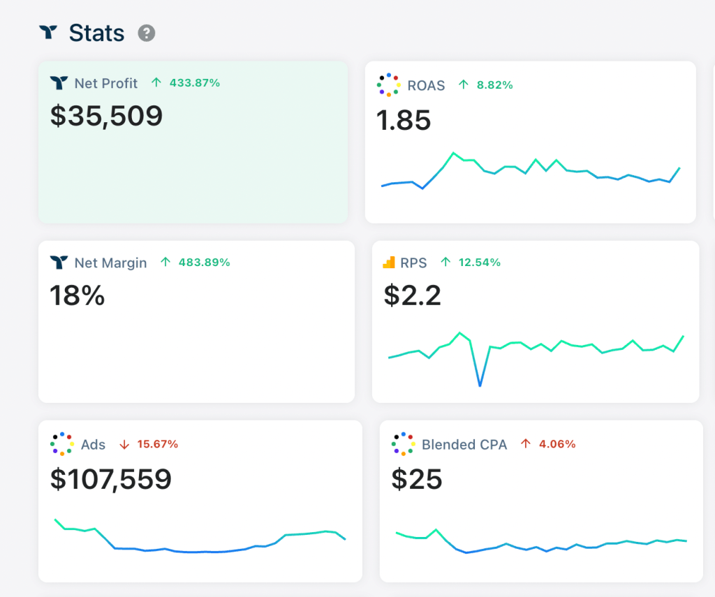Image resolution: width=715 pixels, height=597 pixels.
Task: Click the Stats section heading
Action: pos(96,33)
